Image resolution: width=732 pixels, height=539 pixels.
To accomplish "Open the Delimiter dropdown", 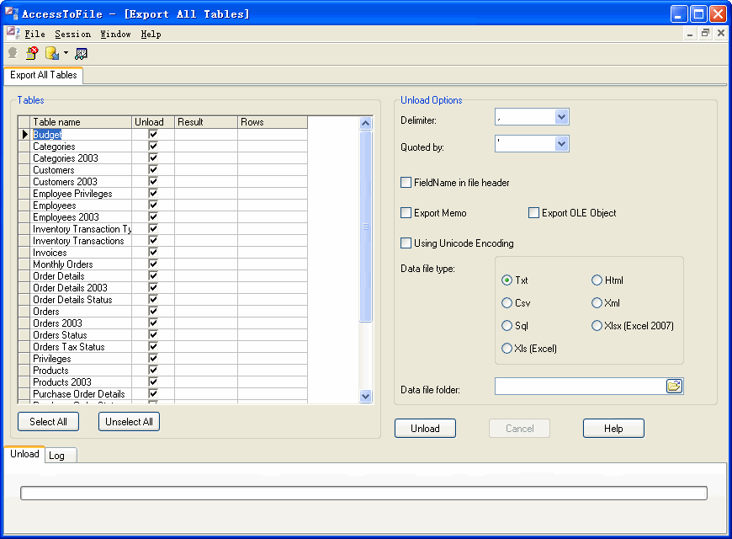I will [x=561, y=117].
